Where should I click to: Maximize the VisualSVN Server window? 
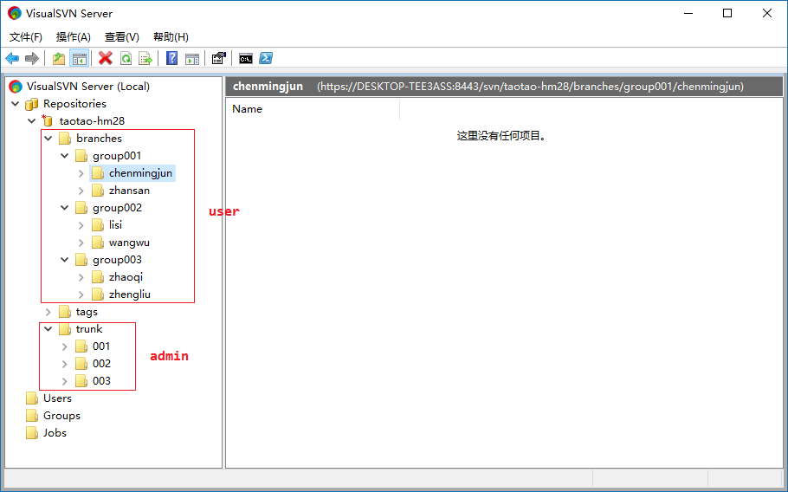pos(727,13)
